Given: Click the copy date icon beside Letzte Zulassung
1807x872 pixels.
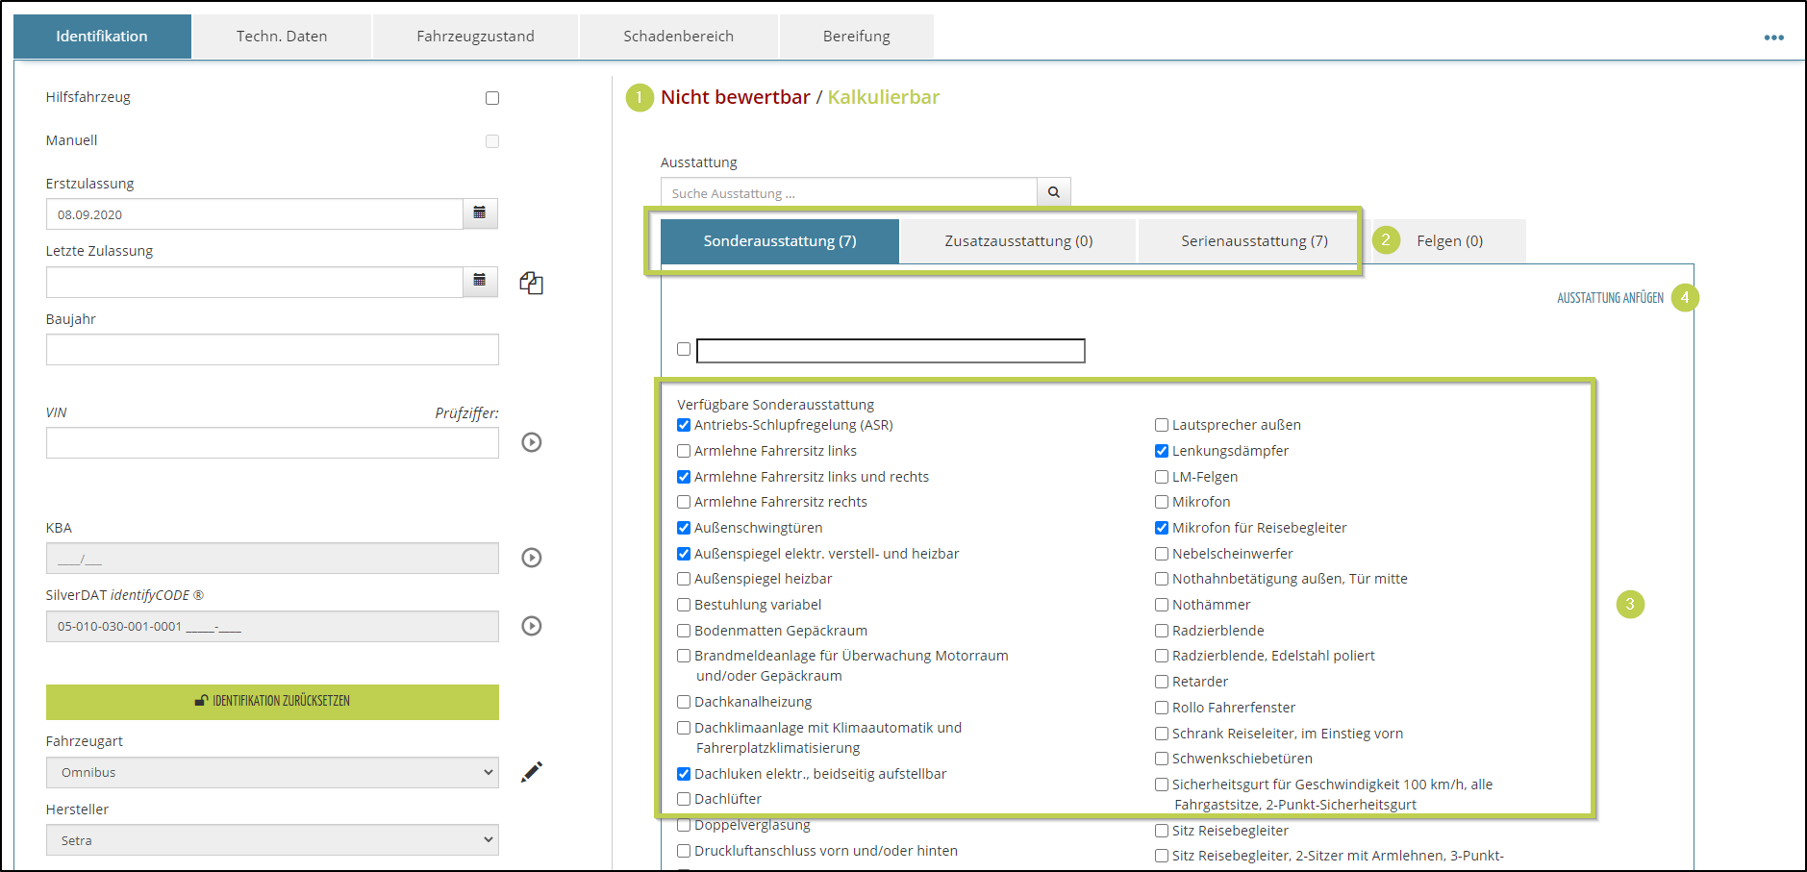Looking at the screenshot, I should 532,283.
